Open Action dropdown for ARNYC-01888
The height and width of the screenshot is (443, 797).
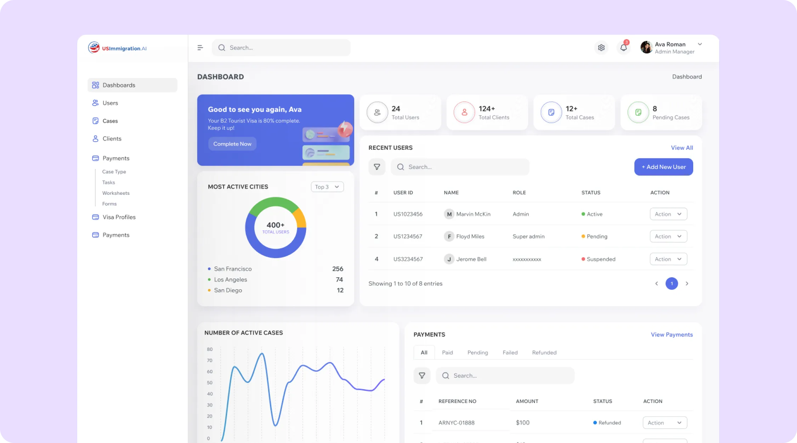(x=665, y=422)
